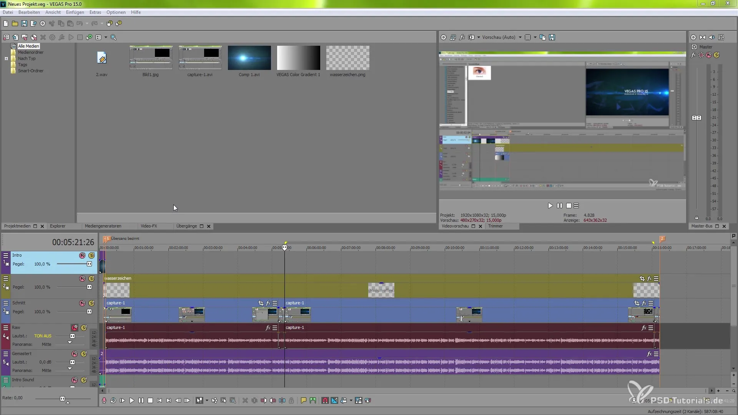Open Master FX button in Master Bus
The height and width of the screenshot is (415, 738).
[693, 55]
